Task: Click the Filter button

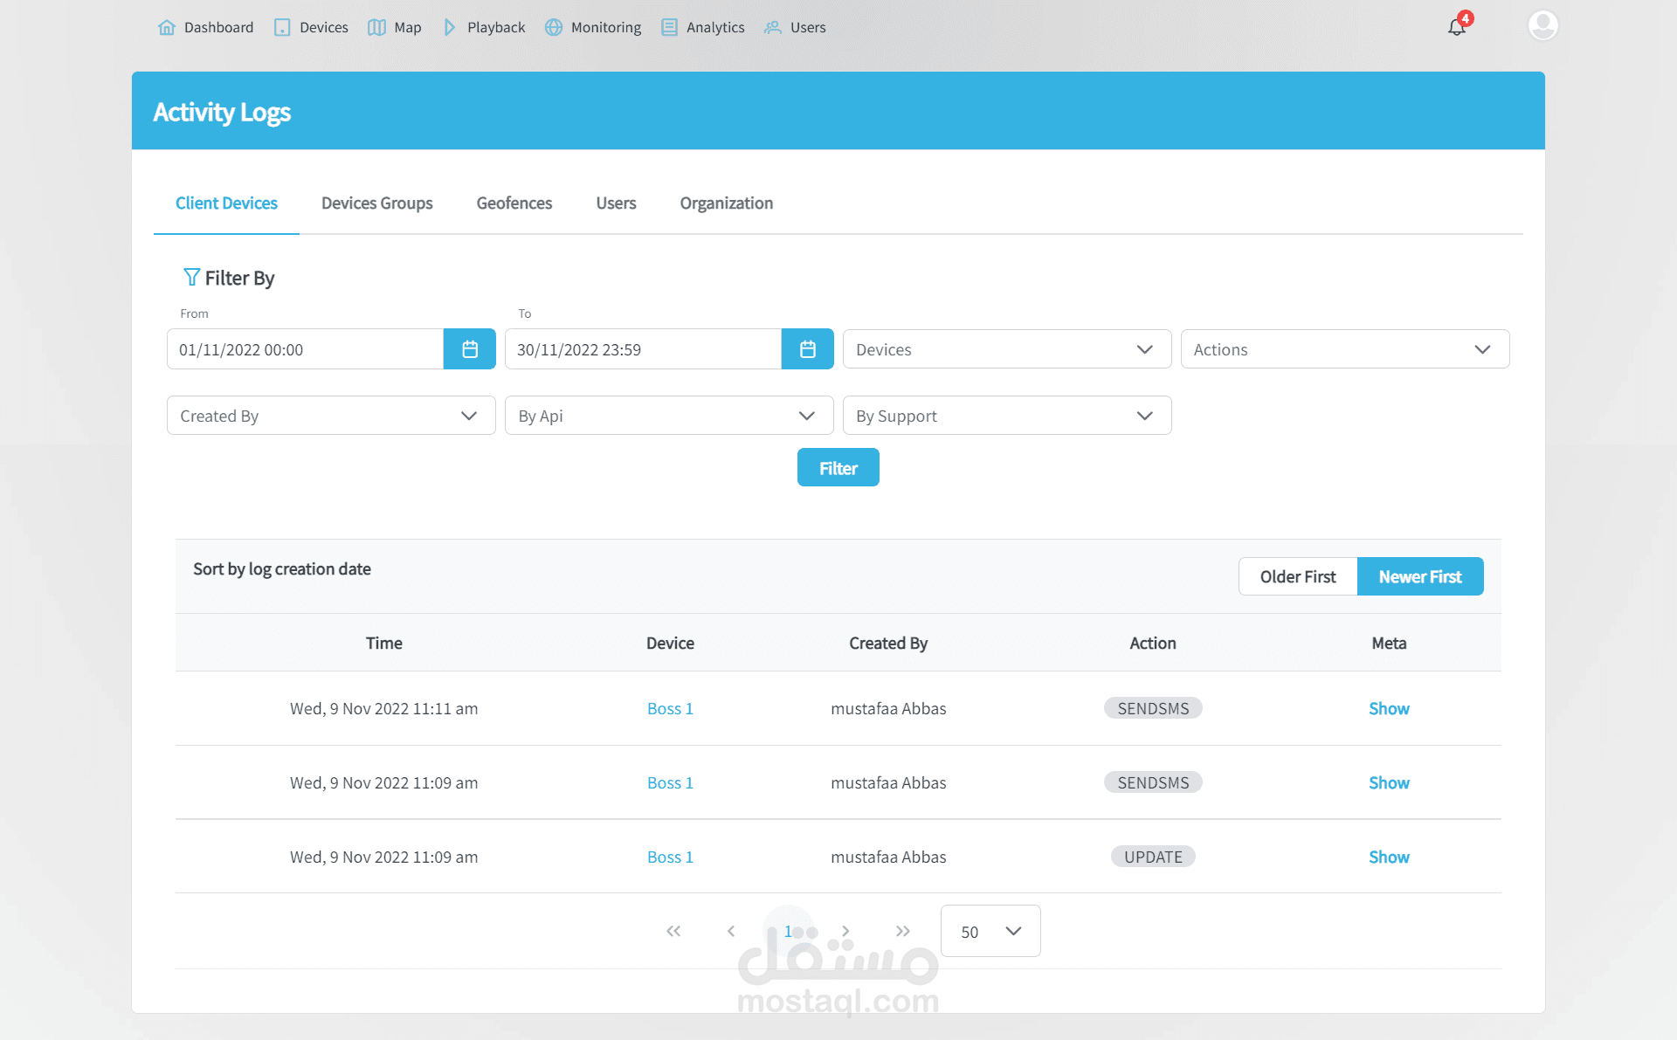Action: [x=838, y=468]
